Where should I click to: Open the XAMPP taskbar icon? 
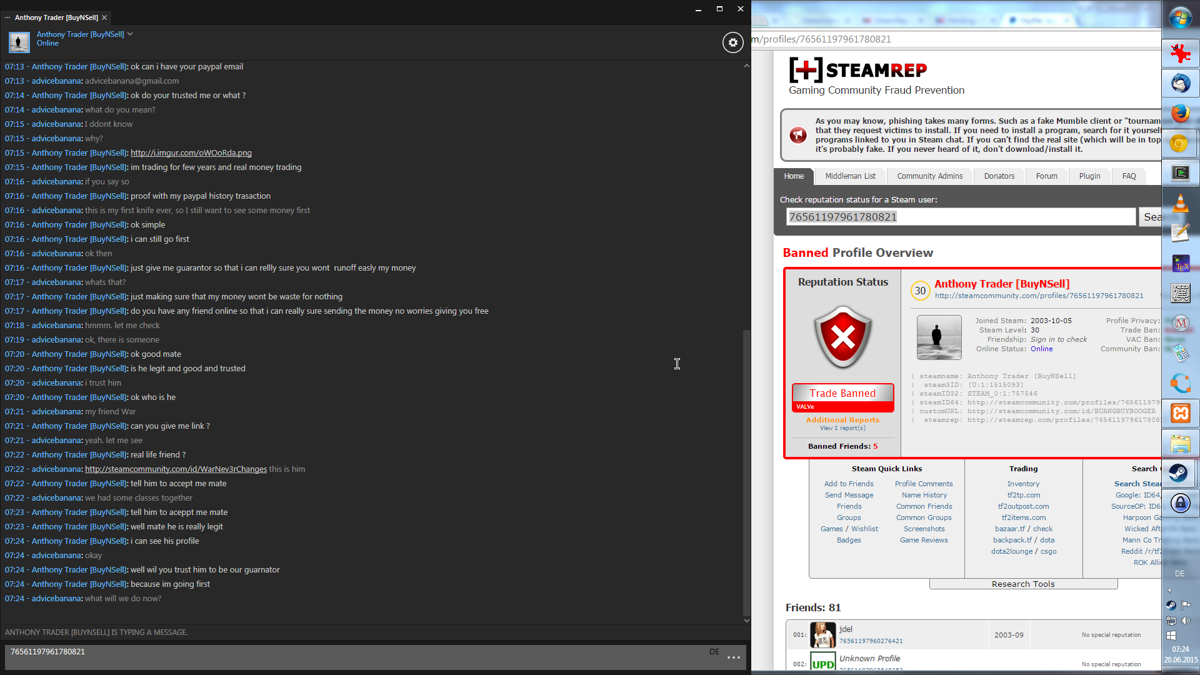coord(1180,413)
